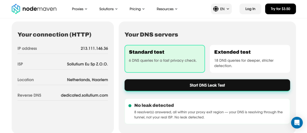Expand the Proxies menu
This screenshot has width=307, height=133.
79,9
